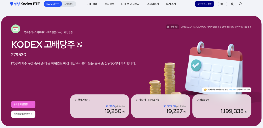Click the info icon next to 현재가(원)
Screen dimensions: 263x128
76,100
